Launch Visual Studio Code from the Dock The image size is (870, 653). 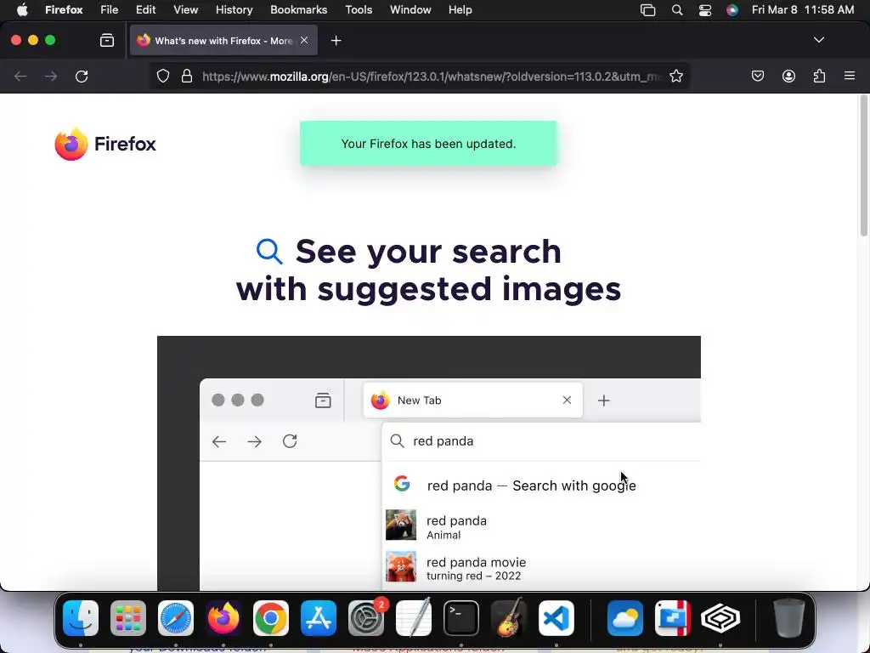tap(556, 618)
